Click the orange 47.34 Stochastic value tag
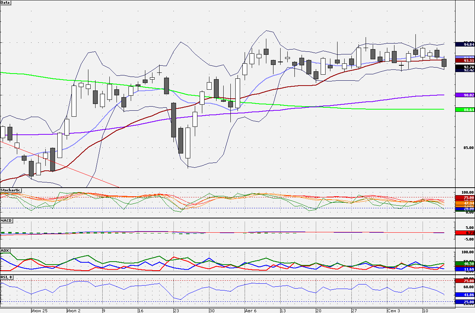The image size is (475, 313). click(465, 203)
